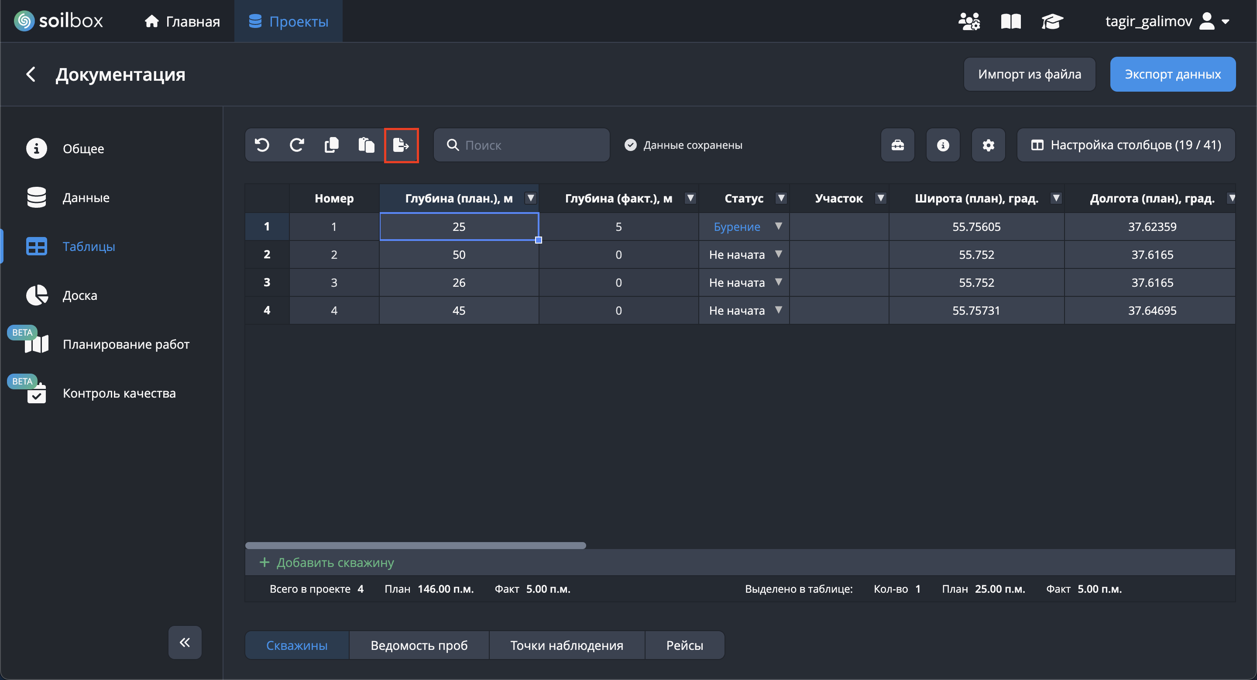Collapse the sidebar with double chevron

[185, 642]
